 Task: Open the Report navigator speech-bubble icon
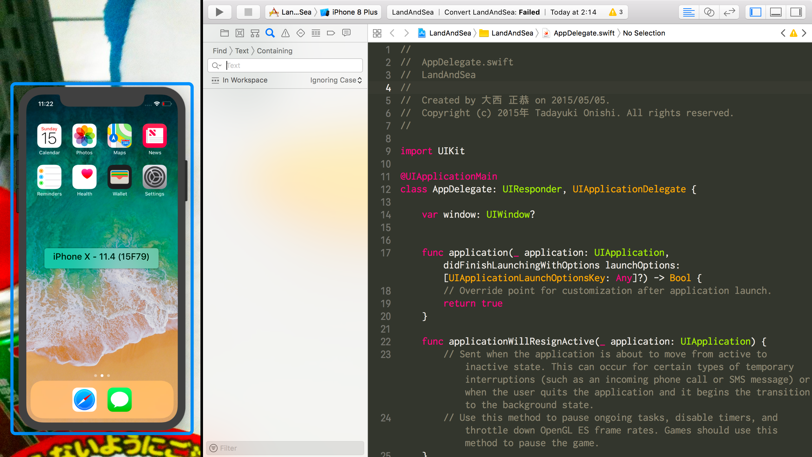pos(346,33)
